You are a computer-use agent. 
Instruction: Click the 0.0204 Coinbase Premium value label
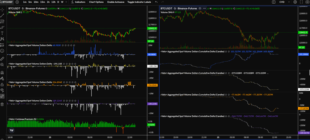coord(151,125)
